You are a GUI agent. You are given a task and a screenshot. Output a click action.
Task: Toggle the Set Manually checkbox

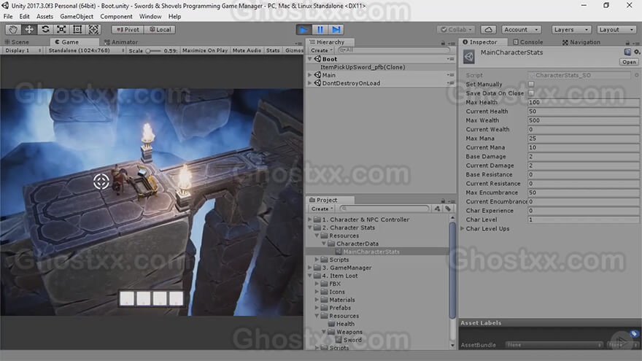[x=531, y=84]
